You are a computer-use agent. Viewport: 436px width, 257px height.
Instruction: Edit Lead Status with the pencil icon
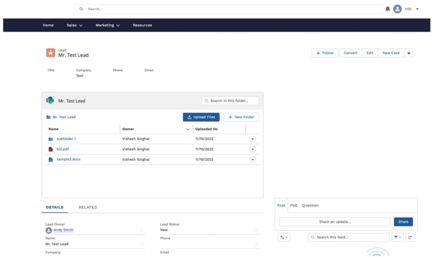(x=256, y=231)
